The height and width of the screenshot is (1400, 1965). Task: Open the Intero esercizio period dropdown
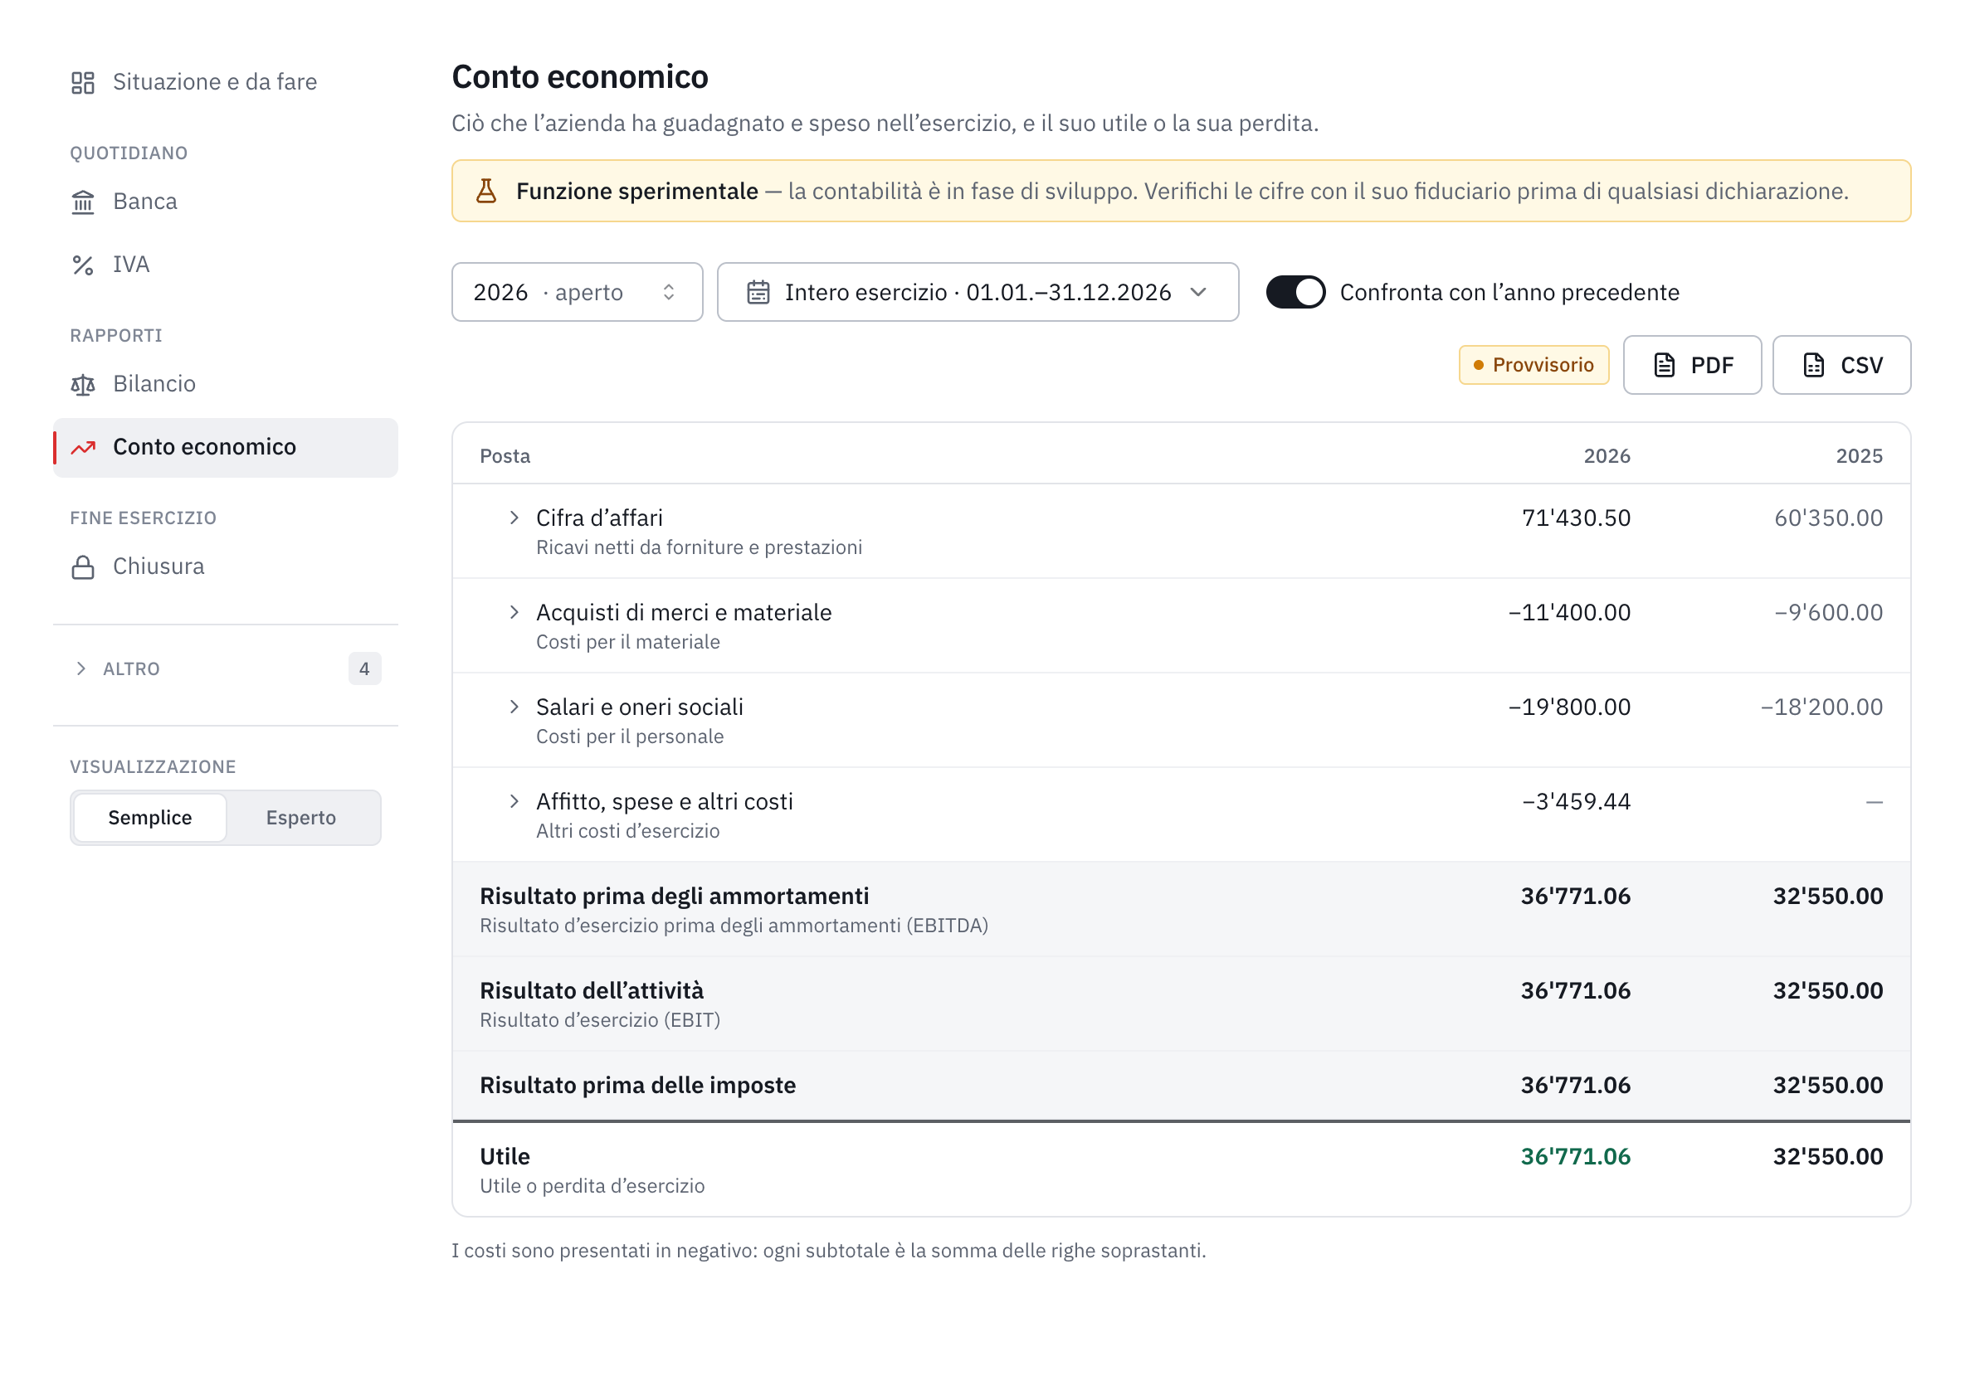click(978, 292)
